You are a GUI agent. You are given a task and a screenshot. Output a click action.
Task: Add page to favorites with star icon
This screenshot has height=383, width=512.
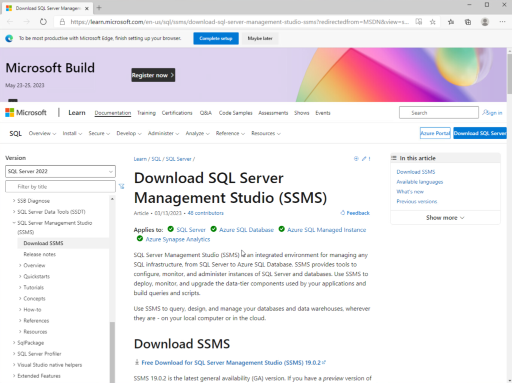pyautogui.click(x=432, y=22)
